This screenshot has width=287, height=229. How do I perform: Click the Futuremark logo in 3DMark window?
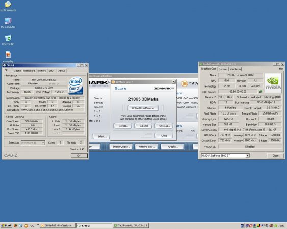tap(185, 83)
